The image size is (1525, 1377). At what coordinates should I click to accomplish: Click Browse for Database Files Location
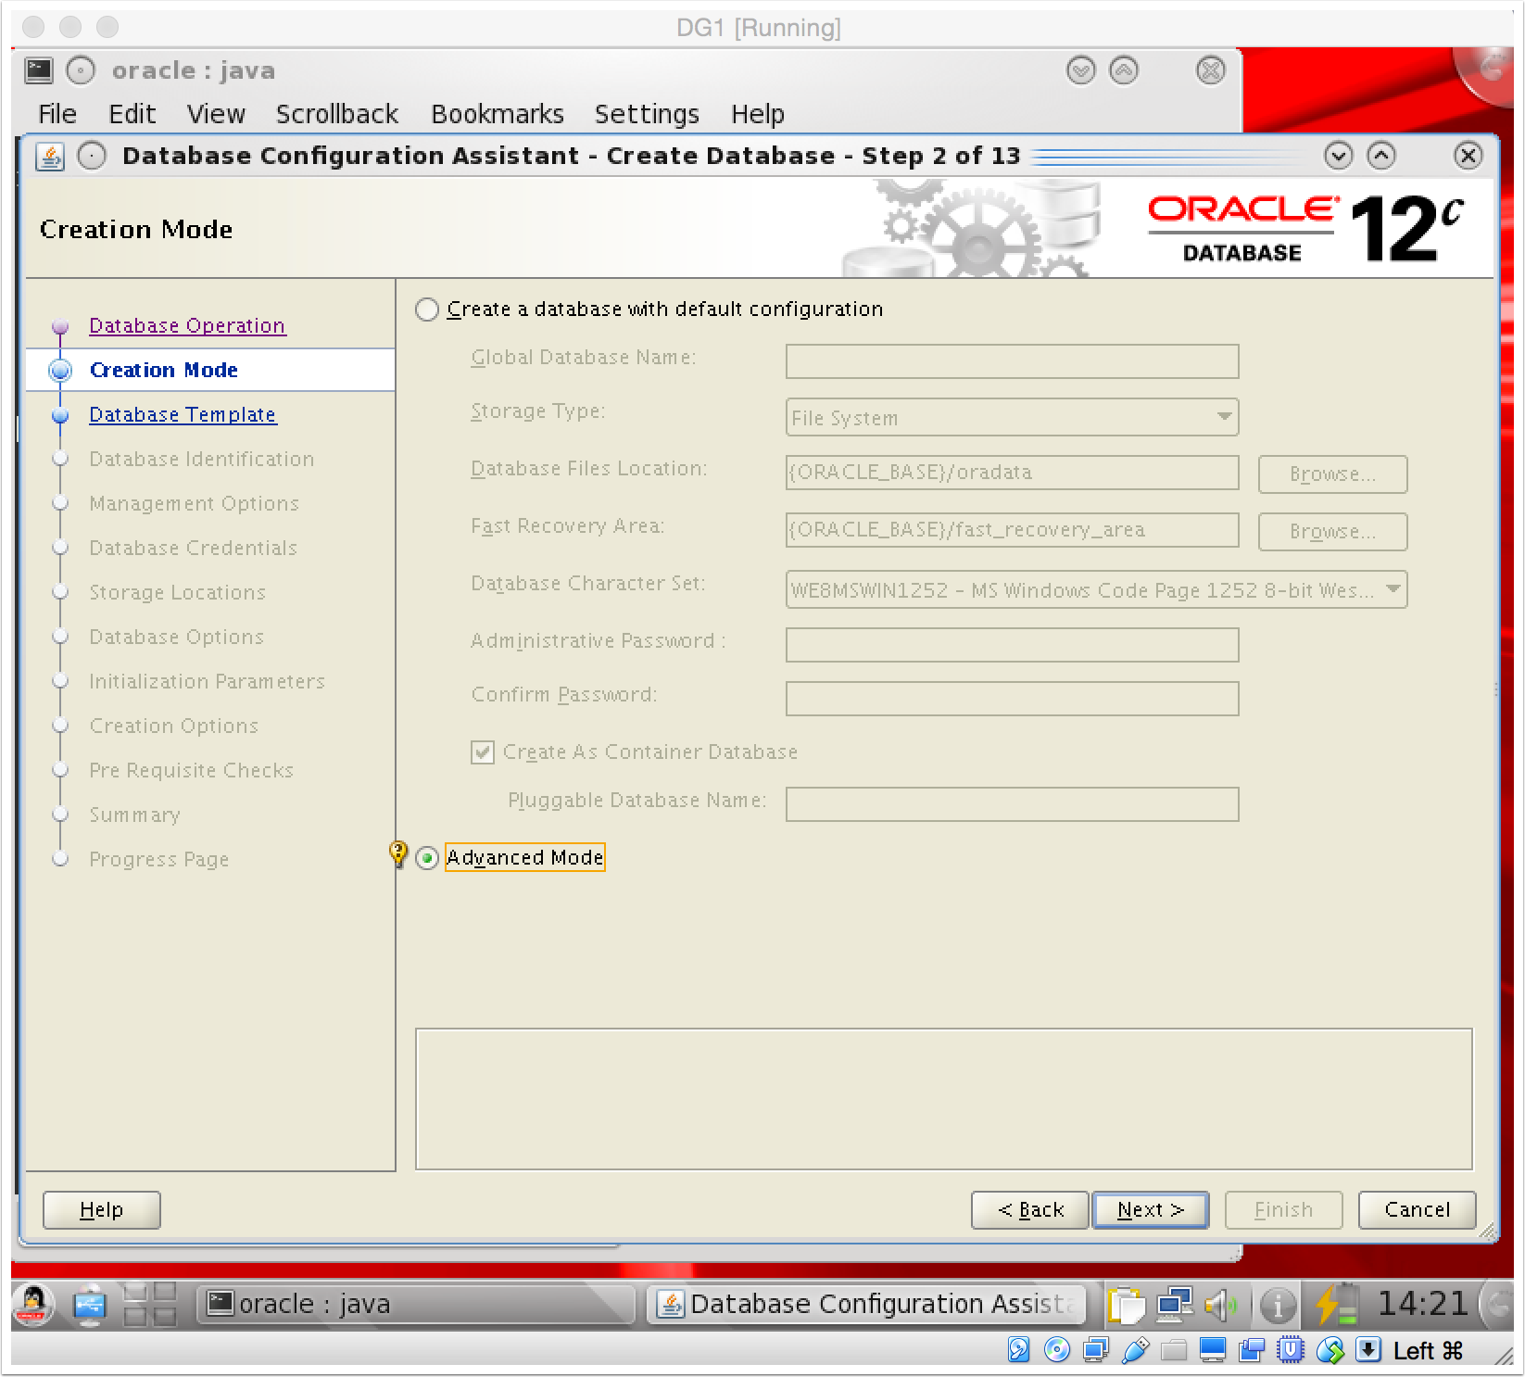click(x=1333, y=474)
